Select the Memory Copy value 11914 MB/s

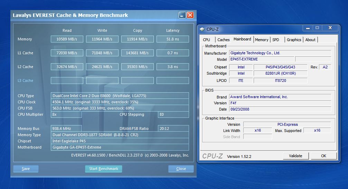(138, 39)
